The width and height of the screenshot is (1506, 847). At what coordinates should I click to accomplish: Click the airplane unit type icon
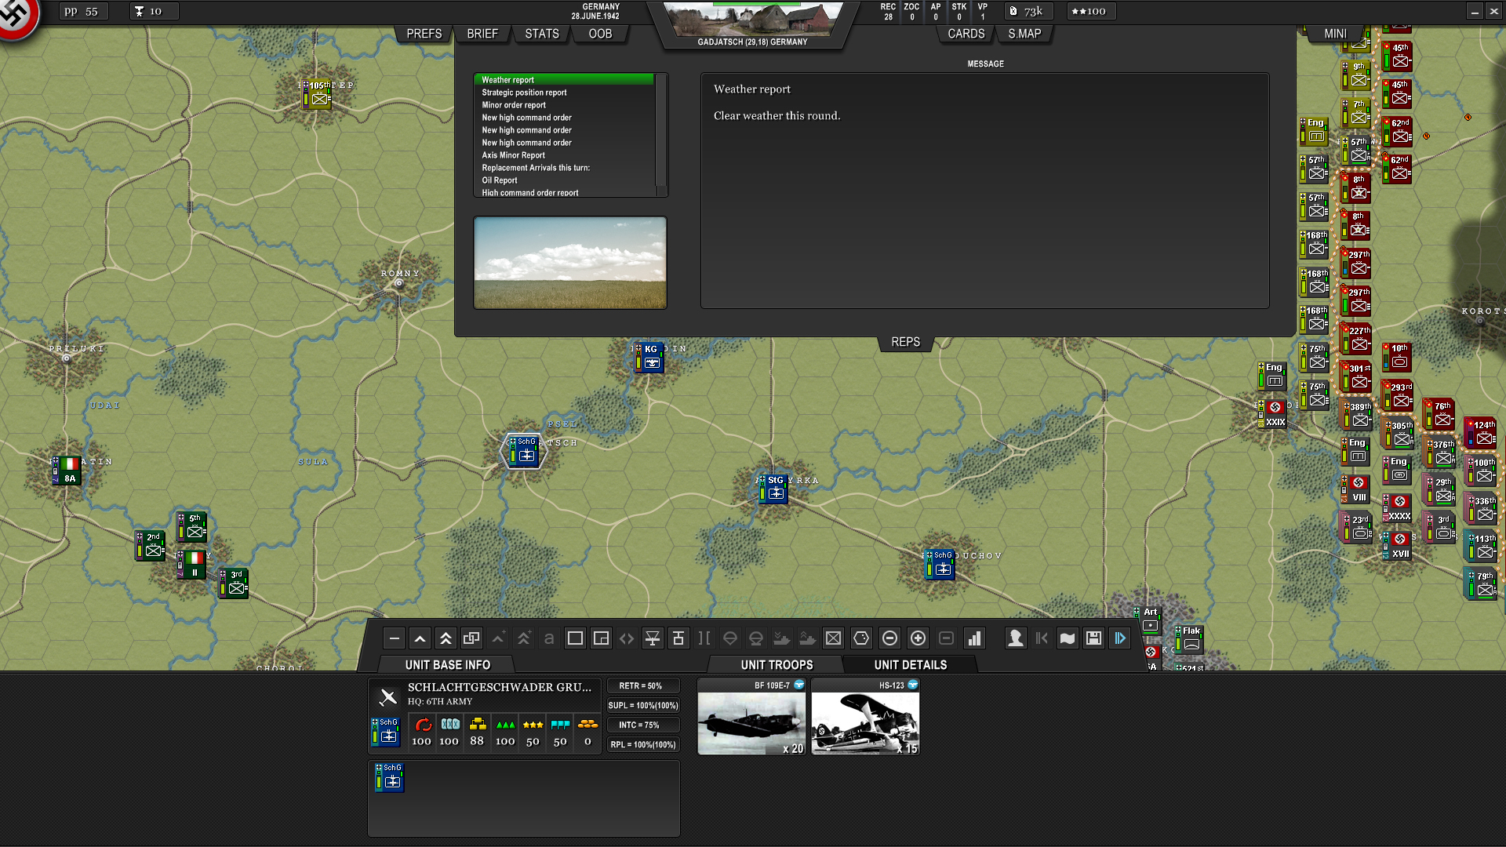(x=387, y=697)
